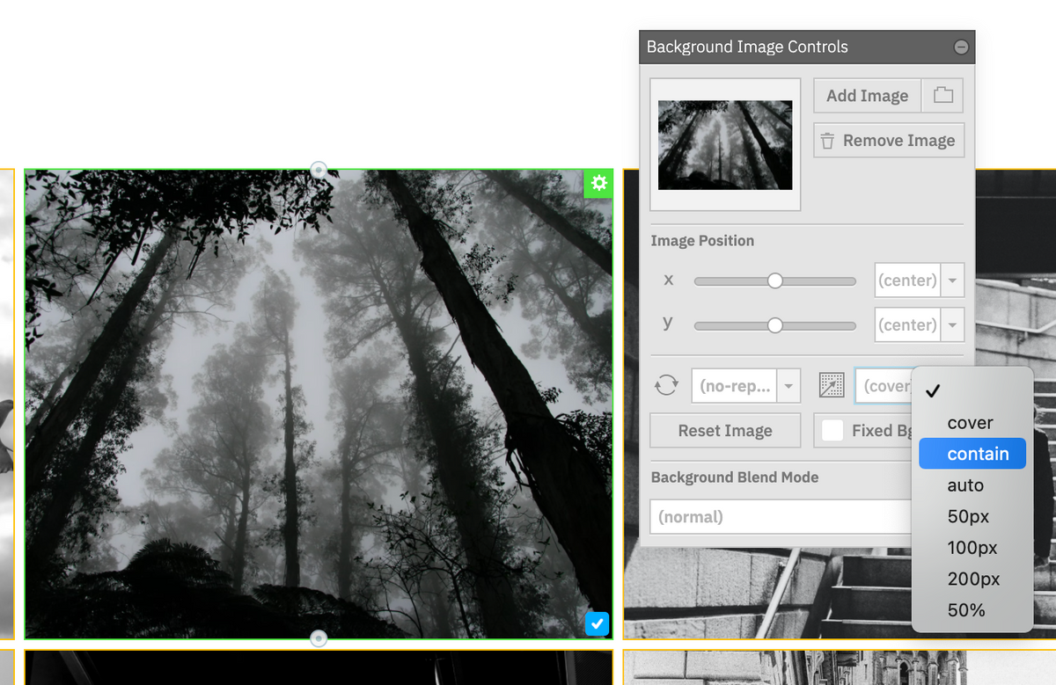Collapse the Background Image Controls panel
This screenshot has width=1056, height=685.
(x=962, y=46)
